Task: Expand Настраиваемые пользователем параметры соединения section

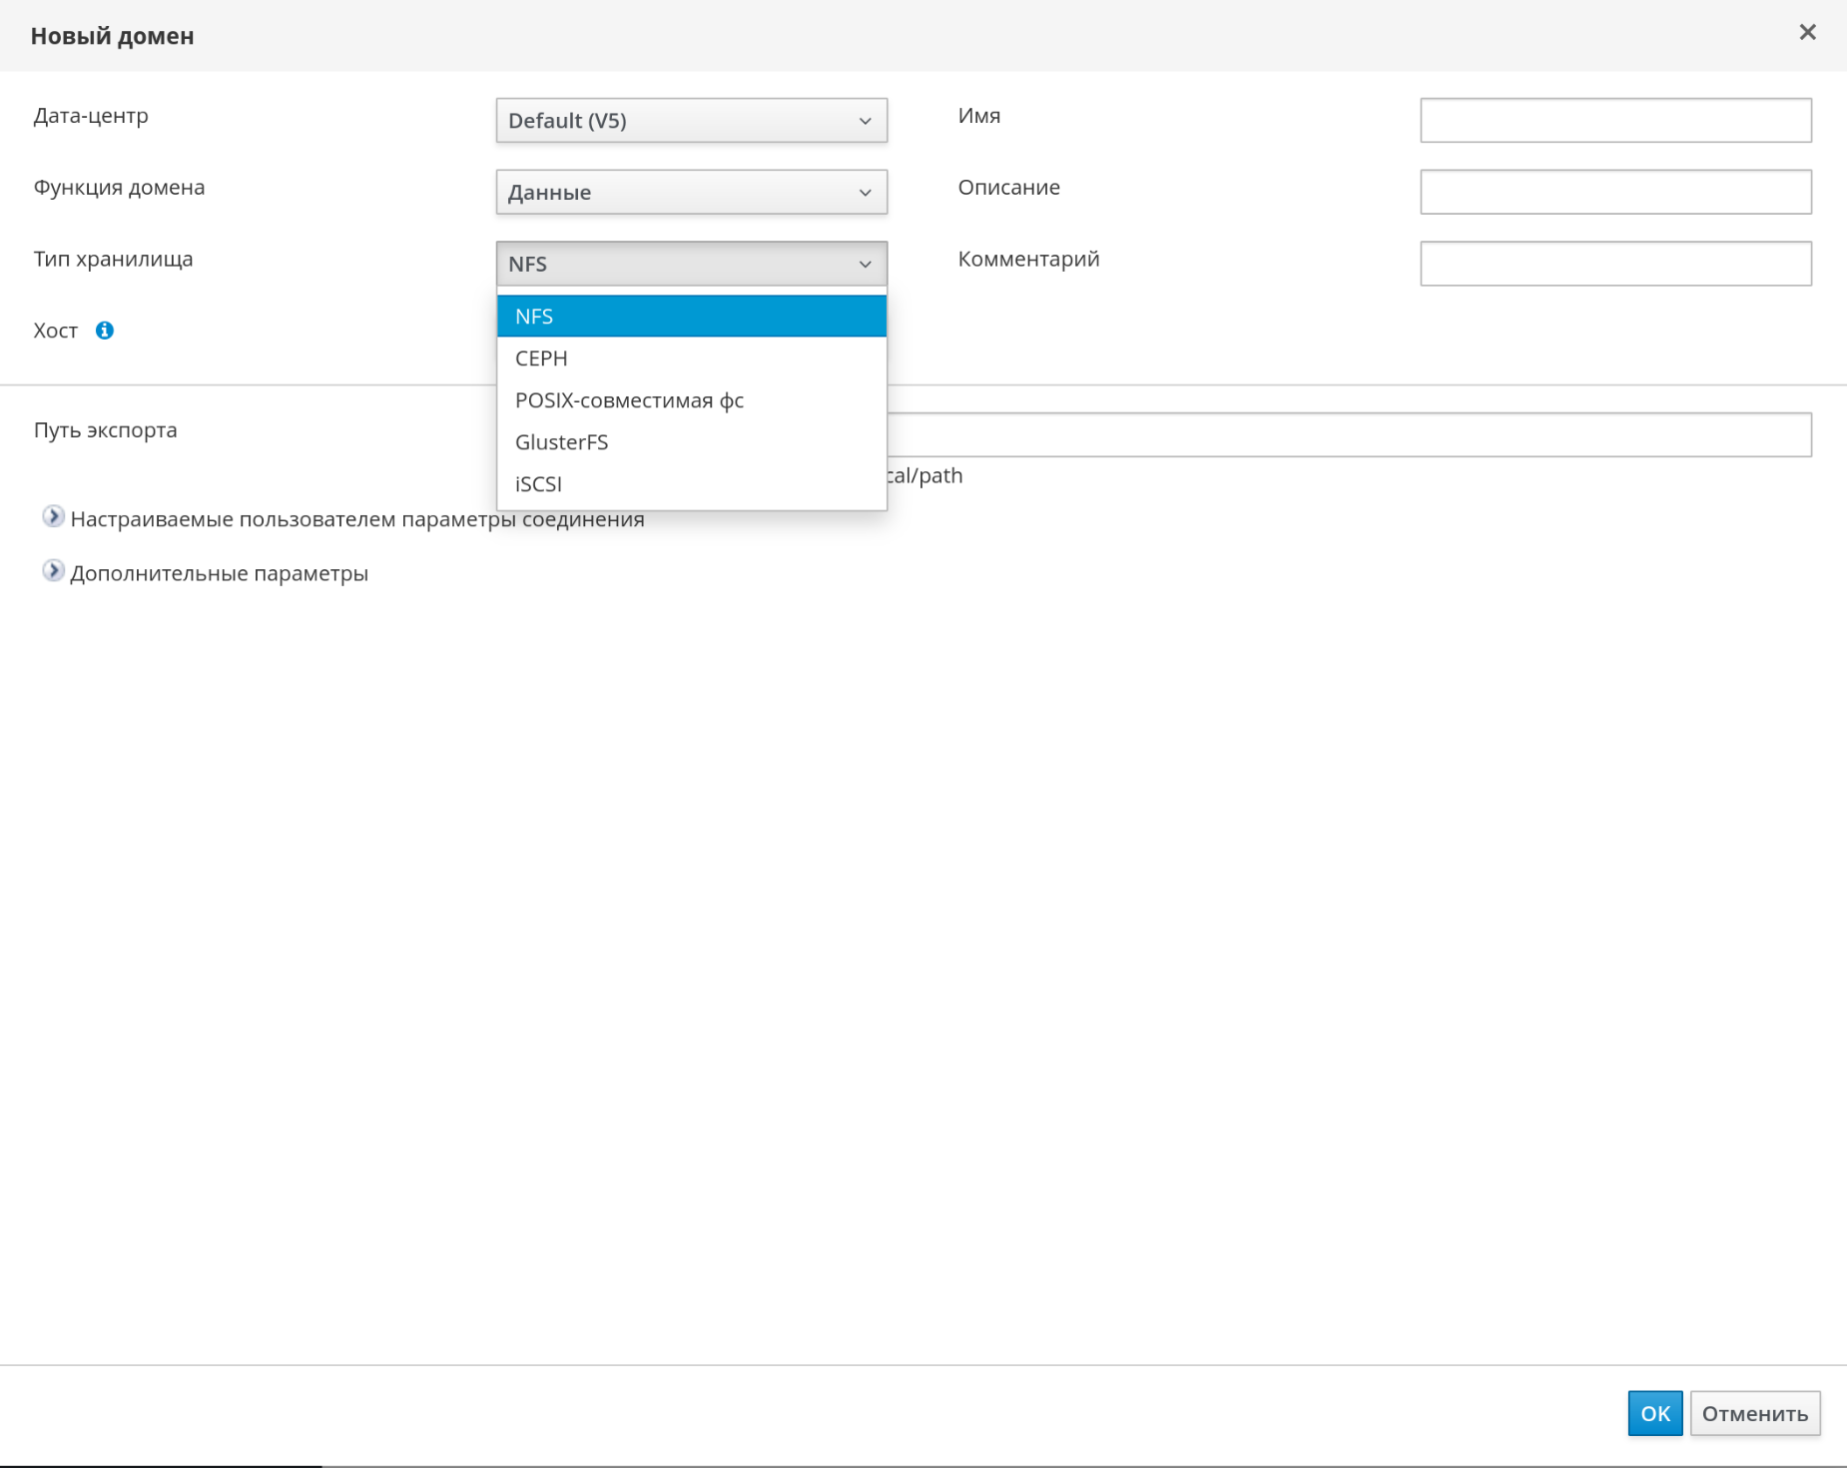Action: pyautogui.click(x=356, y=519)
